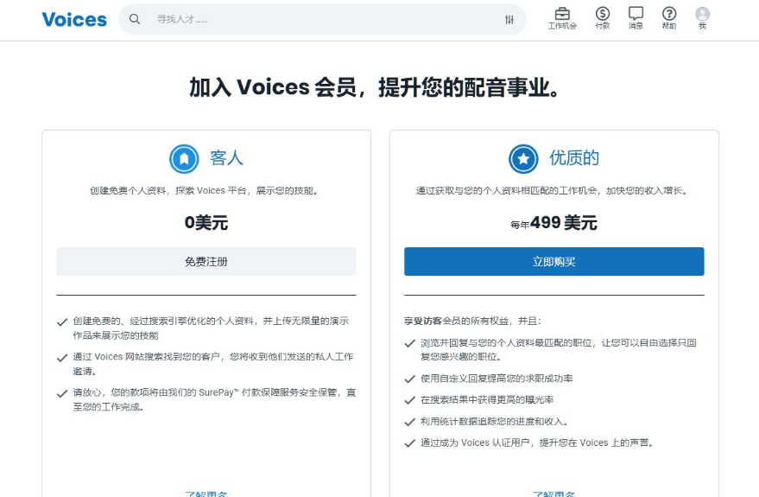Click the 利用统计数据追踪 feature line
The height and width of the screenshot is (497, 759).
pos(494,422)
